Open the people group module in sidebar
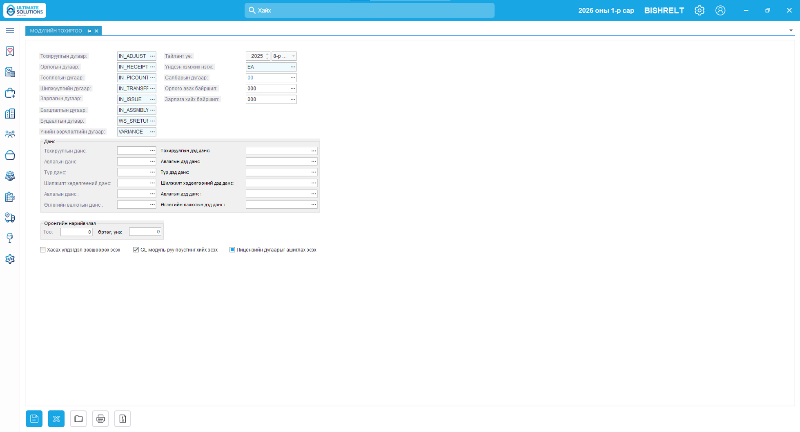This screenshot has width=800, height=432. 10,134
